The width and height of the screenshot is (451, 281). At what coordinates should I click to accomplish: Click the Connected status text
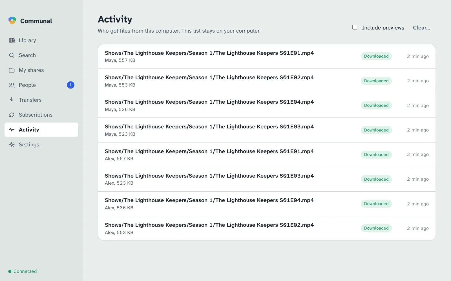point(25,271)
